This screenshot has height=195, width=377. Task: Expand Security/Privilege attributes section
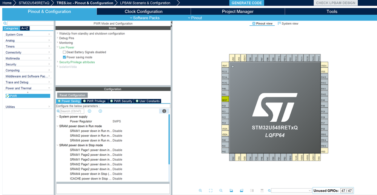point(57,62)
